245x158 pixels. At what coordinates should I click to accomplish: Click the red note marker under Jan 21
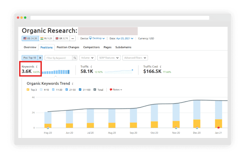tap(219, 128)
